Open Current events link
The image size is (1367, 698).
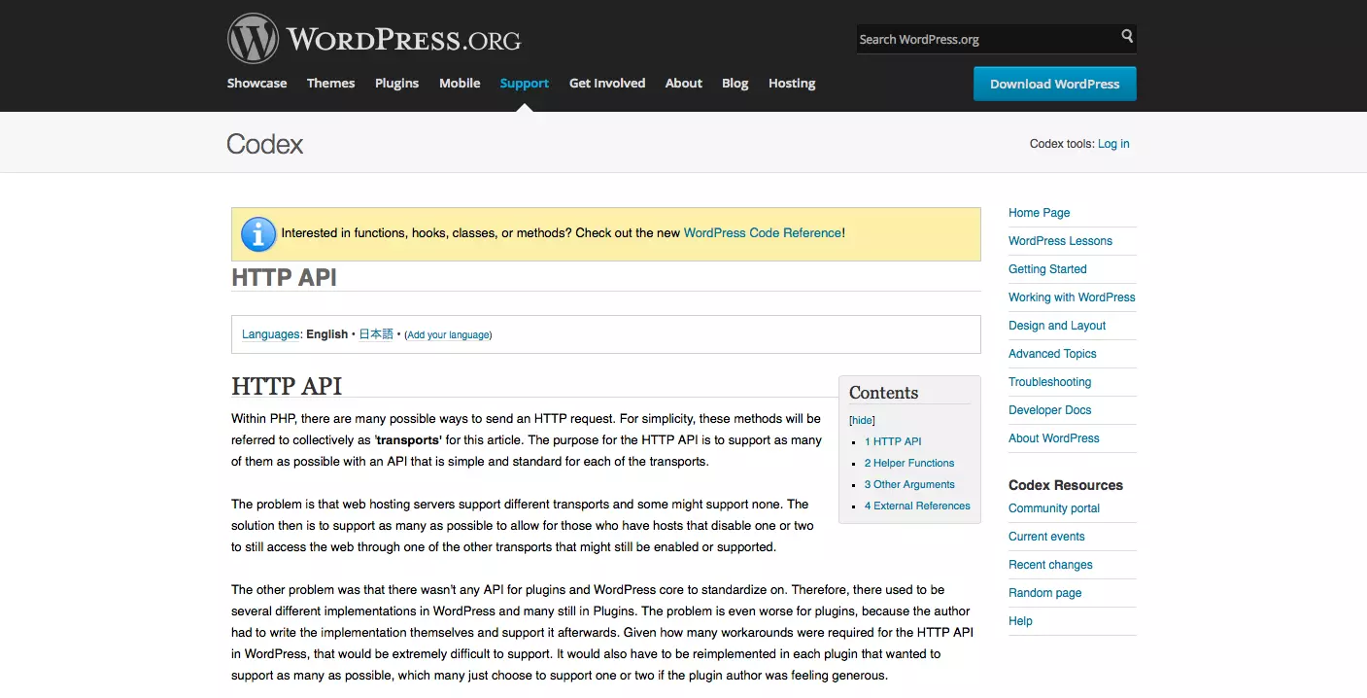point(1046,537)
